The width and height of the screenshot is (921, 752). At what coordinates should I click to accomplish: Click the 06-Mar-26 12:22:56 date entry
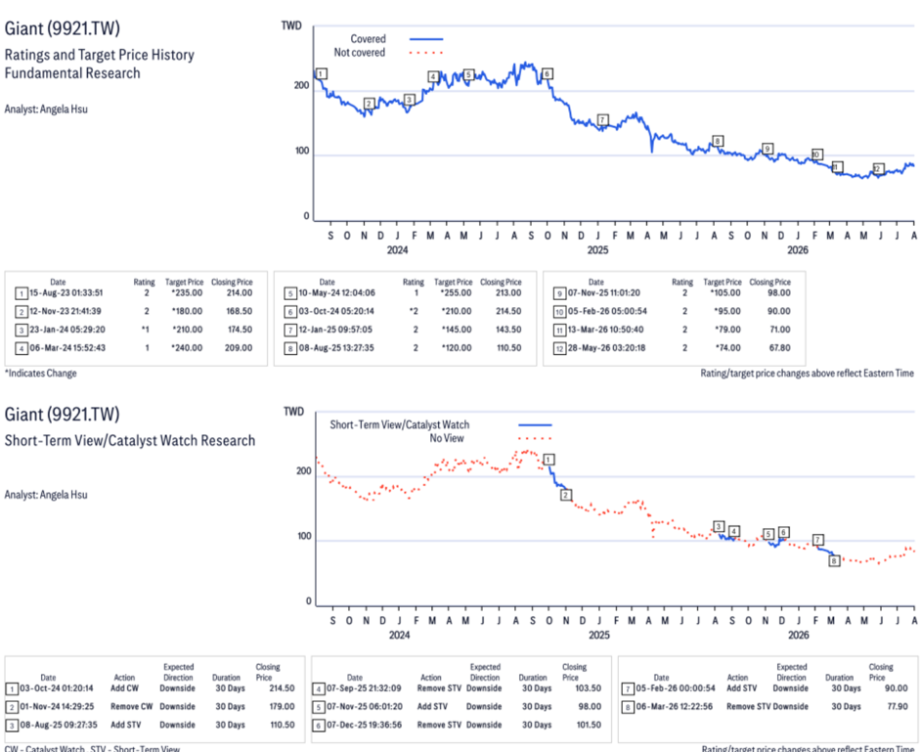tap(674, 706)
